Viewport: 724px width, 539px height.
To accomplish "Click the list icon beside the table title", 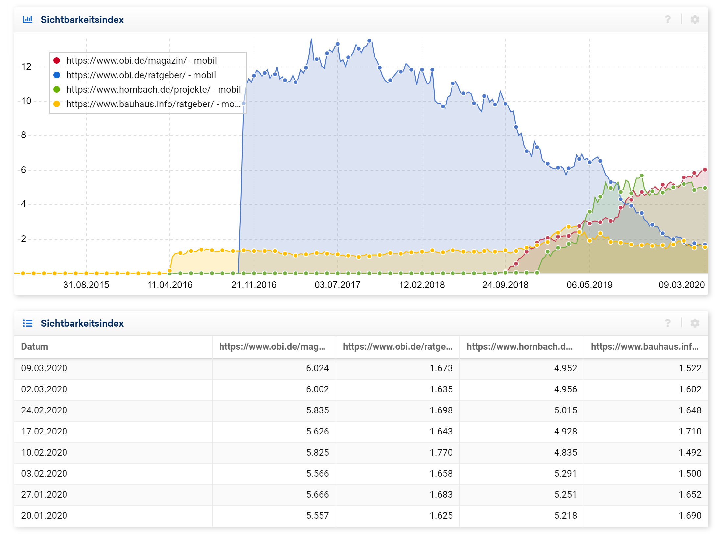I will [28, 323].
